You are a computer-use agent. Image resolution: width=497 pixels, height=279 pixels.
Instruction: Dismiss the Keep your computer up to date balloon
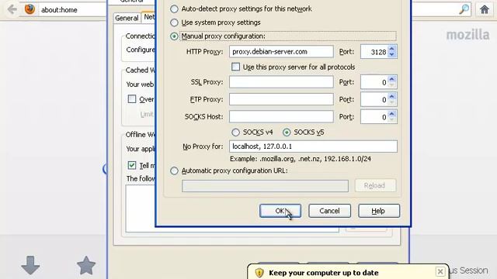[440, 271]
